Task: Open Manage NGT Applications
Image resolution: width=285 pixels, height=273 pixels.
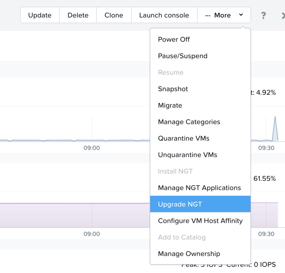Action: pos(200,188)
